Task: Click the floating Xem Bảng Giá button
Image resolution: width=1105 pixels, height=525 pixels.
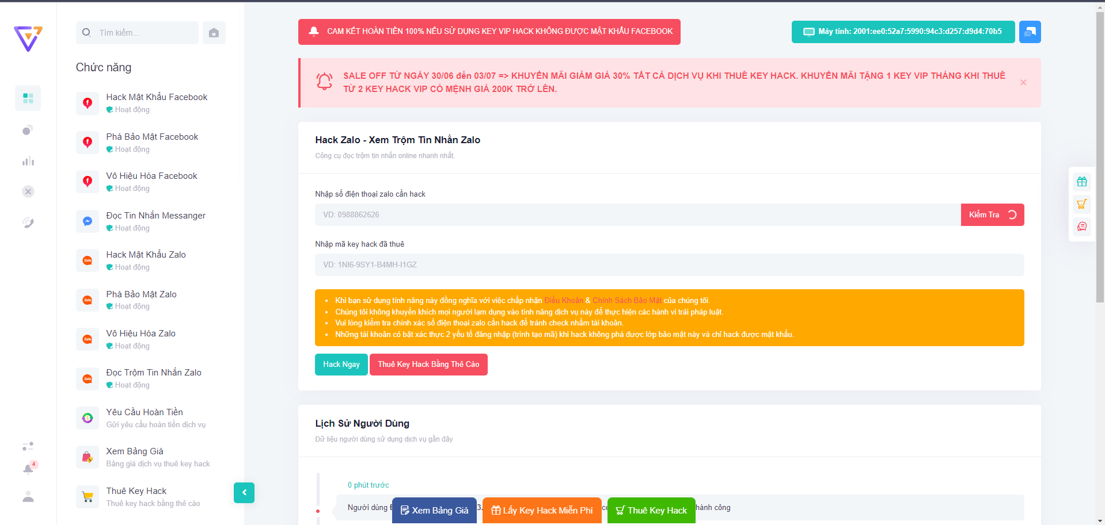Action: point(434,510)
